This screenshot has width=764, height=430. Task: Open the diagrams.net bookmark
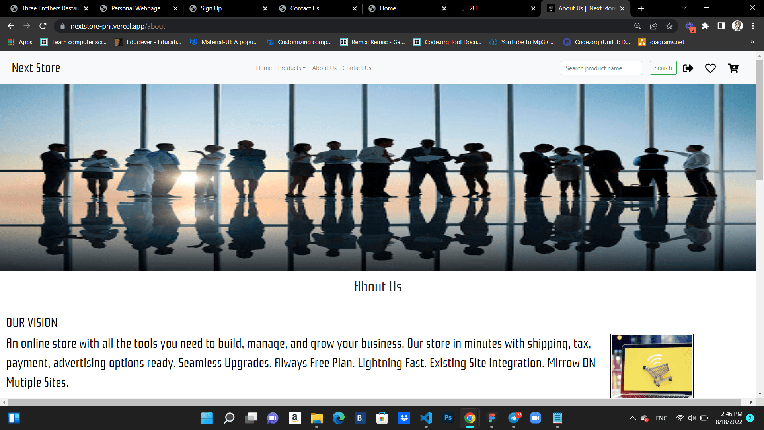pyautogui.click(x=661, y=42)
